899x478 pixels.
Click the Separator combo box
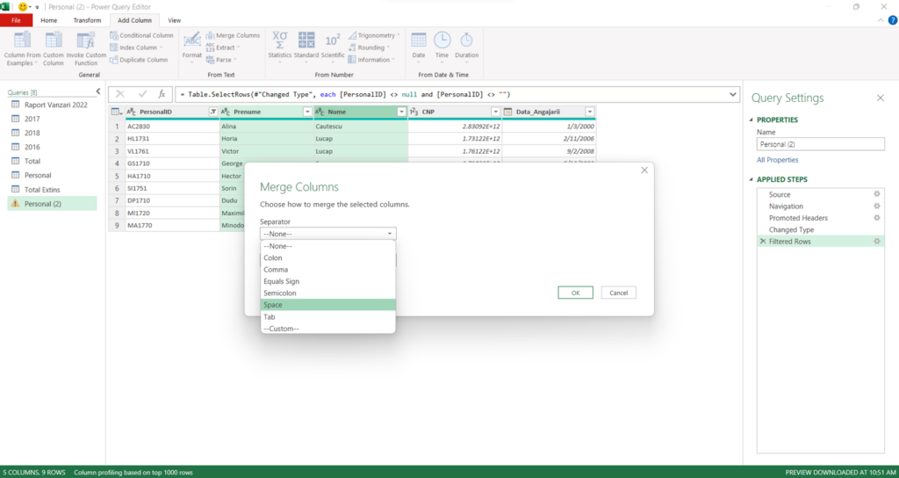point(328,234)
